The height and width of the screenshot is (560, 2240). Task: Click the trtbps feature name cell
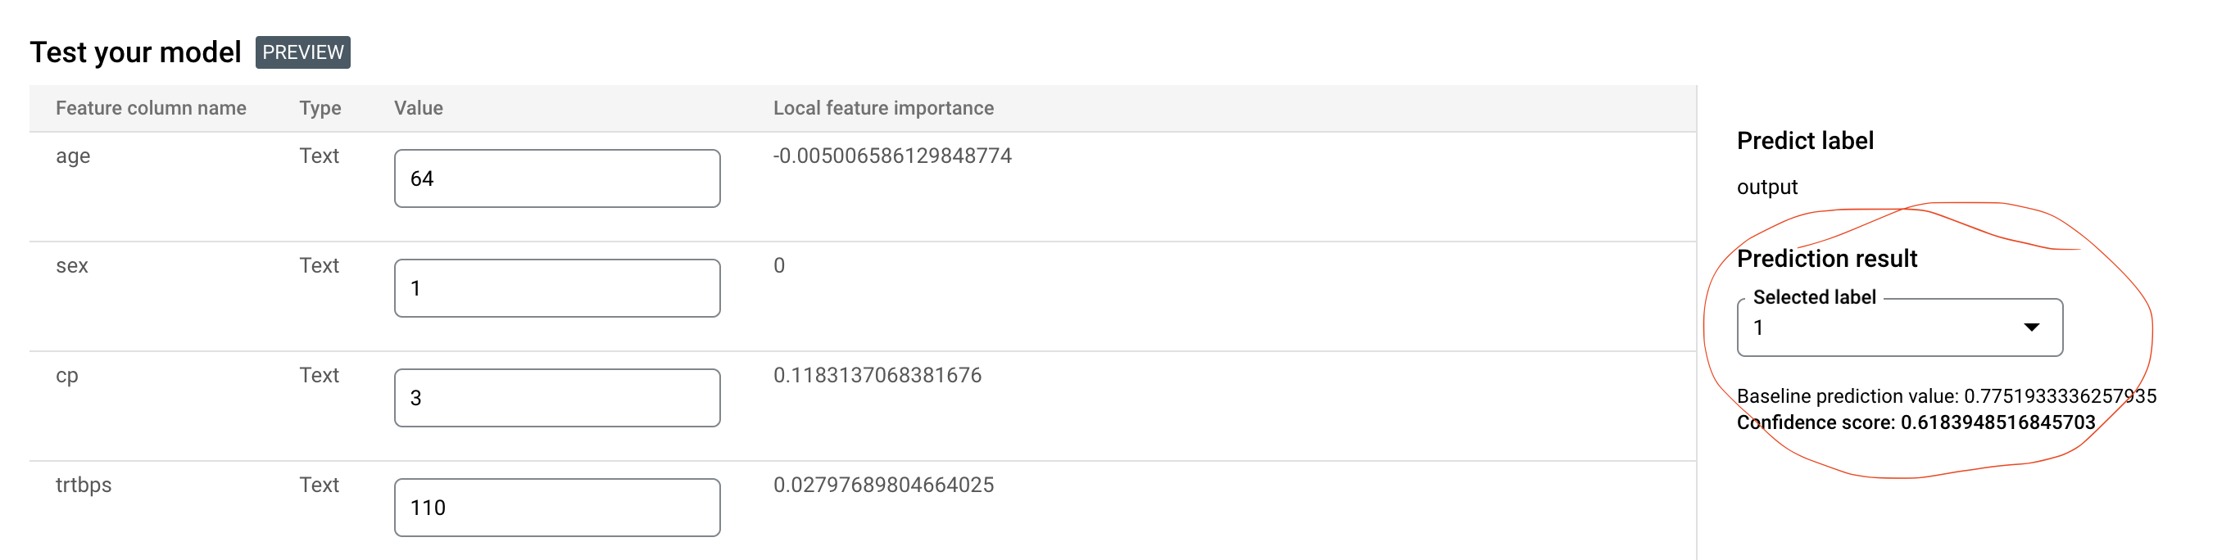pyautogui.click(x=84, y=485)
